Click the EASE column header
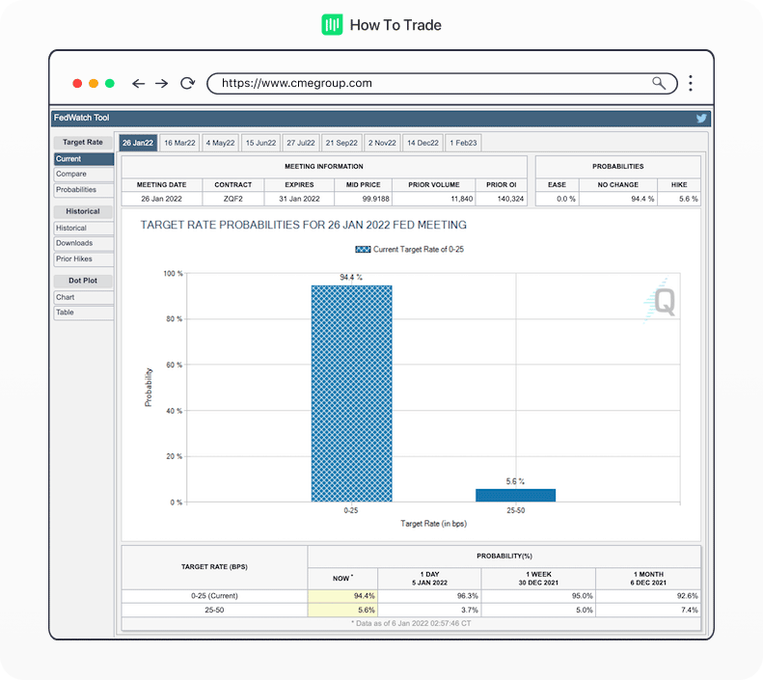This screenshot has height=680, width=763. [x=558, y=185]
